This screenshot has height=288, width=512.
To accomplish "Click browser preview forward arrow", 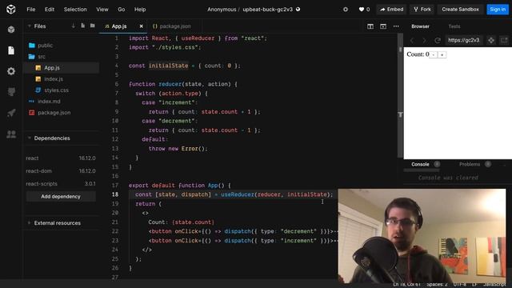I will (x=424, y=40).
